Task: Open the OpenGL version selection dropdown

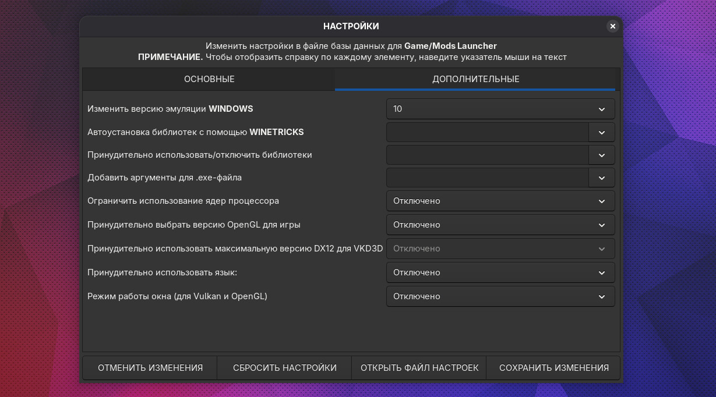Action: click(x=500, y=225)
